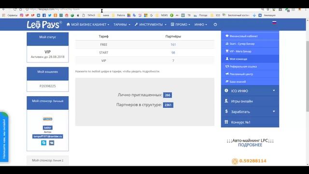This screenshot has width=309, height=174.
Task: Open the Facebook bookmark icon
Action: (x=44, y=15)
